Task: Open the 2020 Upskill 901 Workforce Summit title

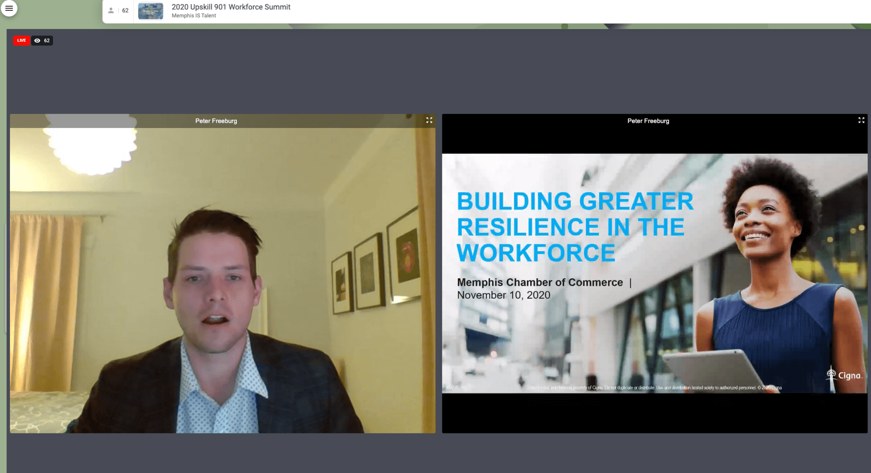Action: click(x=231, y=7)
